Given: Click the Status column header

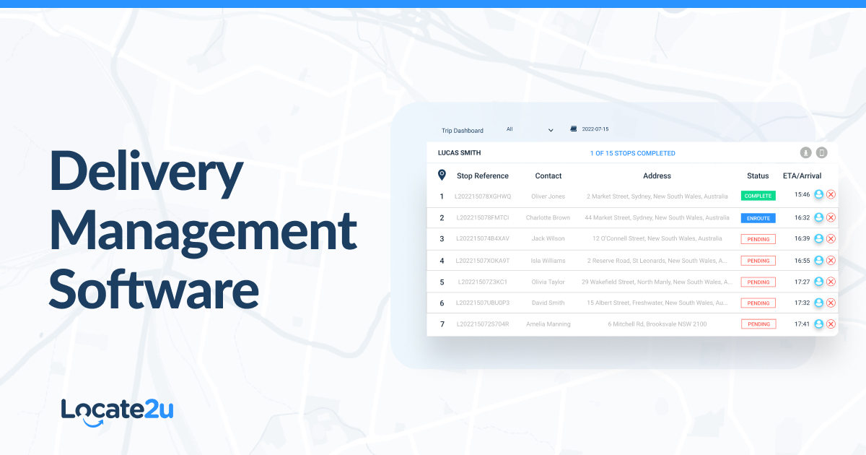Looking at the screenshot, I should coord(758,175).
